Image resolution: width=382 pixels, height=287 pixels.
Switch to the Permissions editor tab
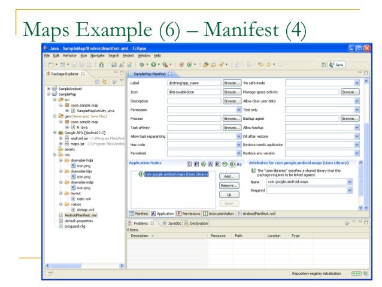(188, 214)
